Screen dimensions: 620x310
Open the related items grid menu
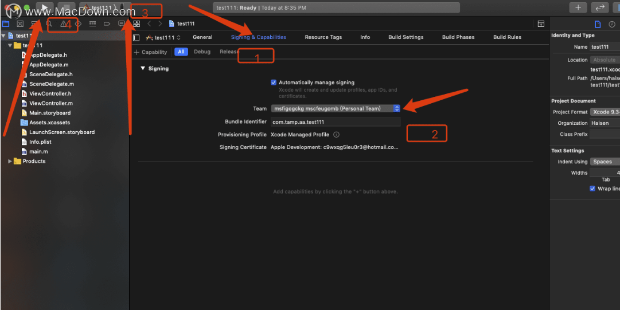click(137, 23)
